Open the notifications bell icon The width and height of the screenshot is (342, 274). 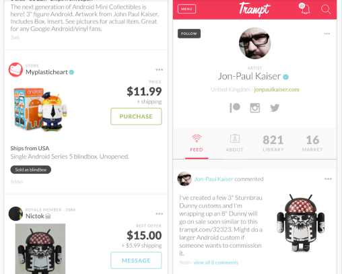click(304, 9)
